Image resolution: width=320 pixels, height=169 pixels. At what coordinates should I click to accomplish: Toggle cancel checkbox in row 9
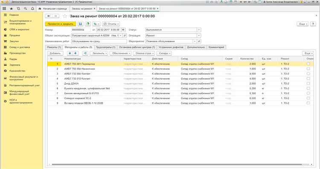pyautogui.click(x=308, y=103)
